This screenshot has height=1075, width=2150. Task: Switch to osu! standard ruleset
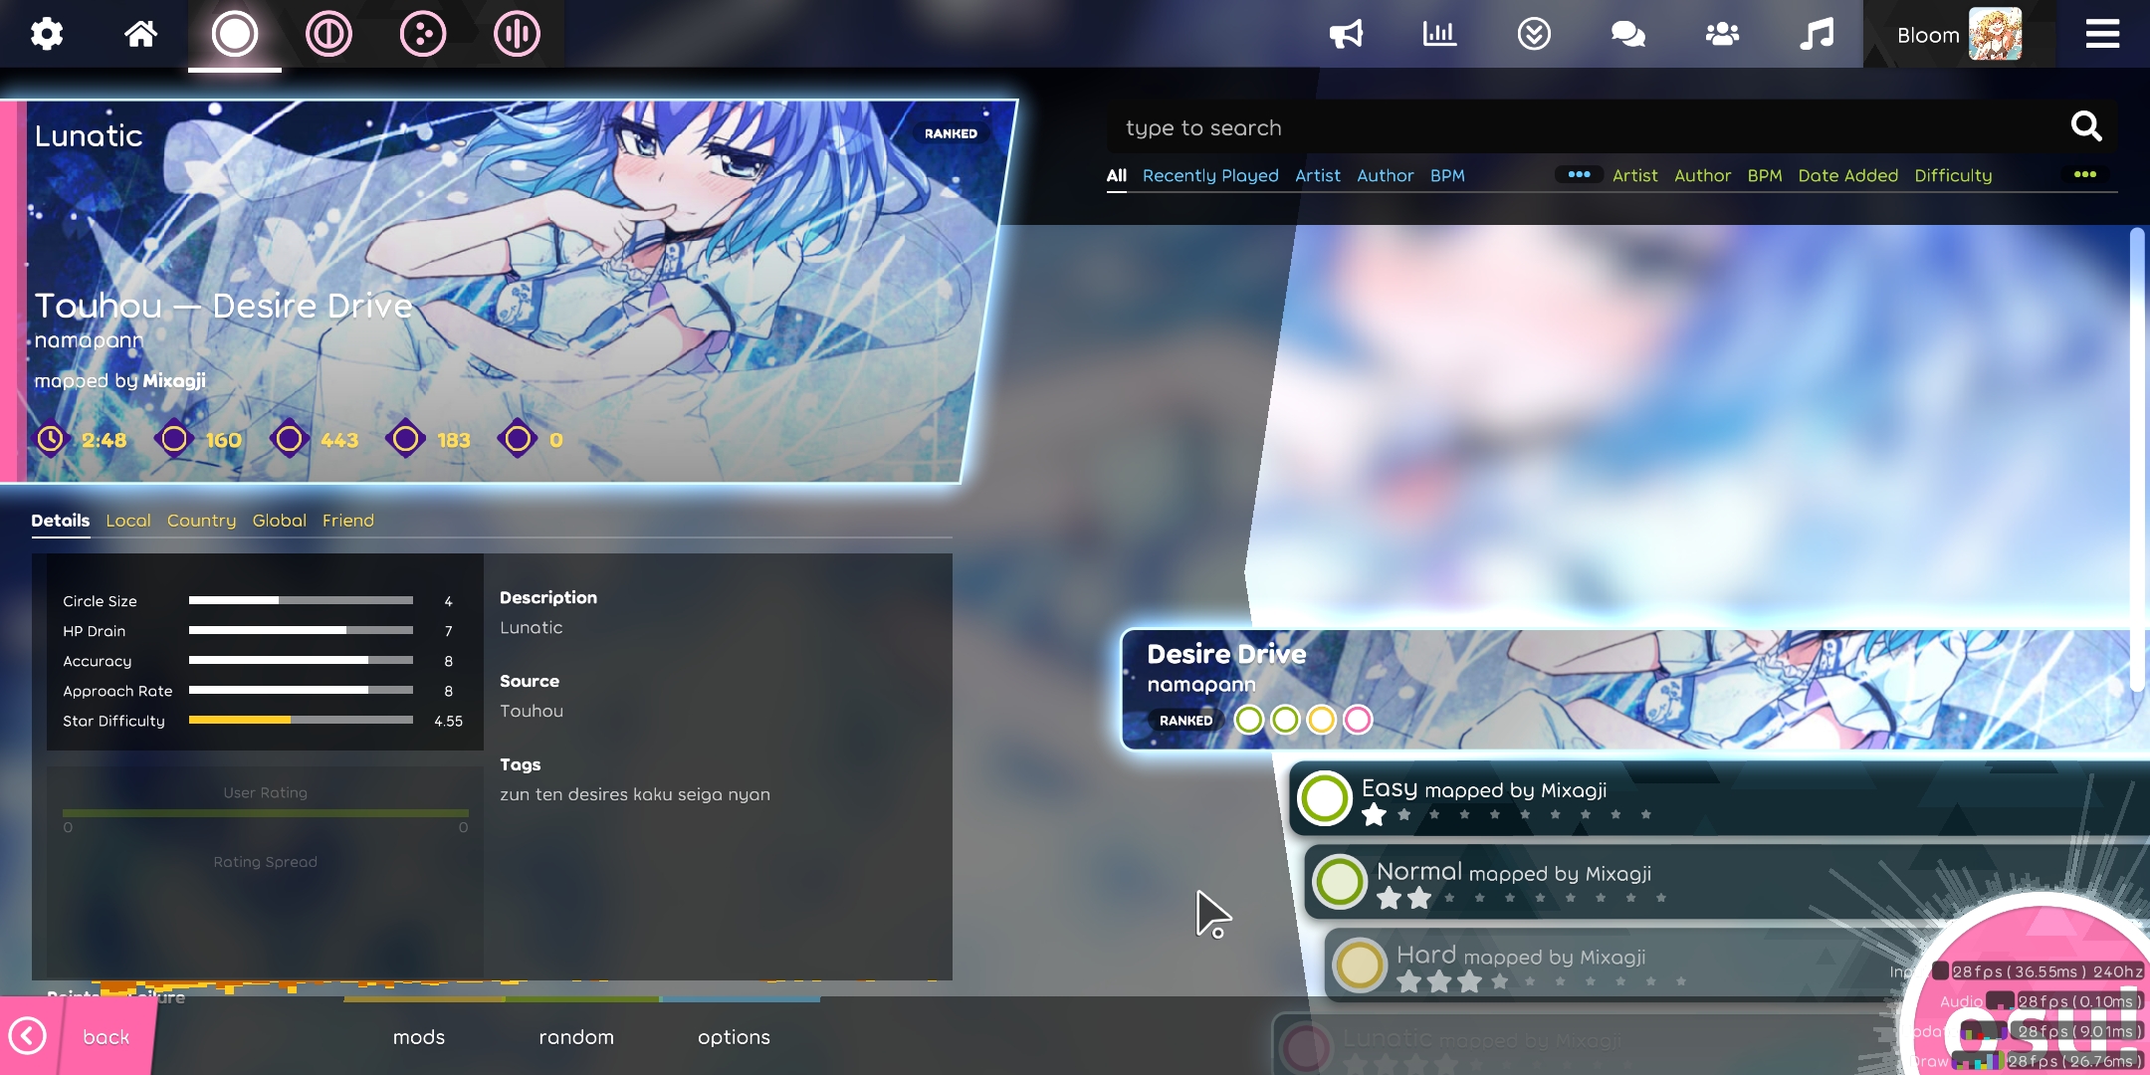pyautogui.click(x=235, y=35)
